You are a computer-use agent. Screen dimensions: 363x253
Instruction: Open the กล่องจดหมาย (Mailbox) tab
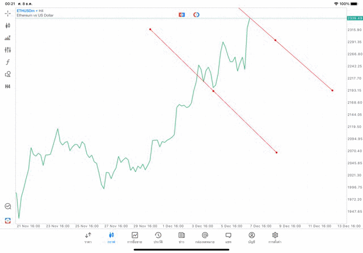click(205, 238)
